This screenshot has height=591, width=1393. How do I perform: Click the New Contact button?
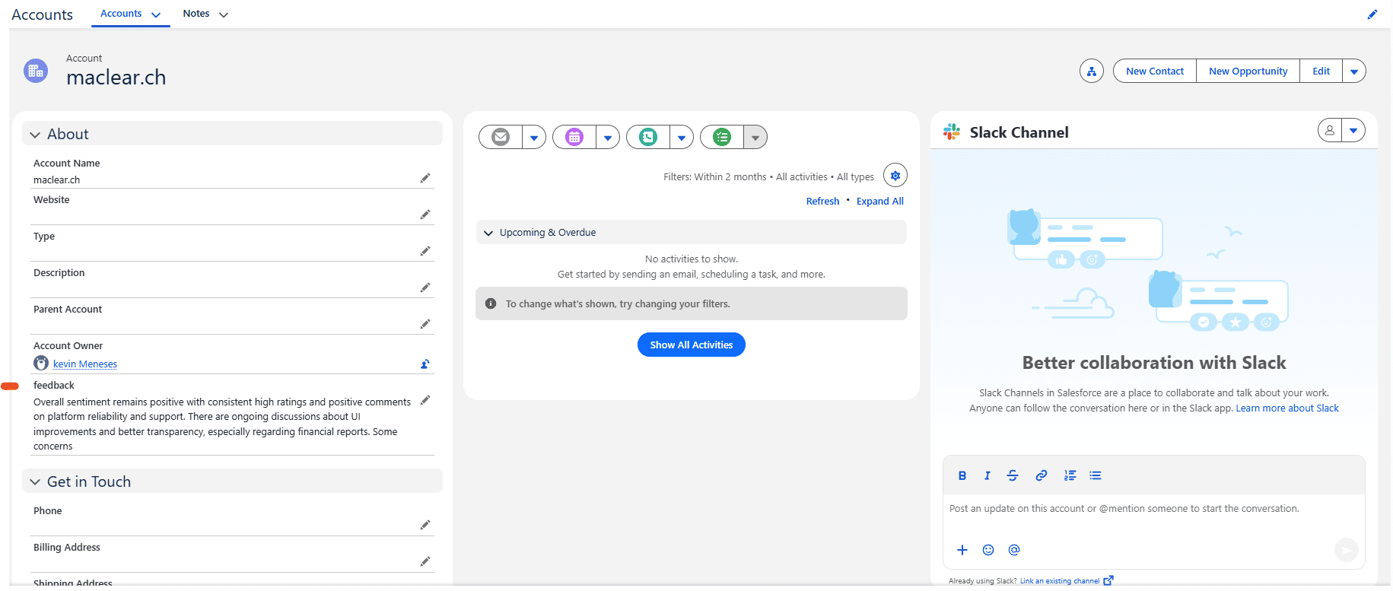[x=1155, y=71]
